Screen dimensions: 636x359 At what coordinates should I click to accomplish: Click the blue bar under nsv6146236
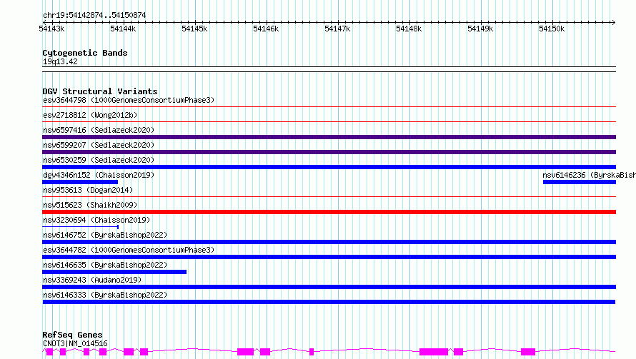point(580,182)
